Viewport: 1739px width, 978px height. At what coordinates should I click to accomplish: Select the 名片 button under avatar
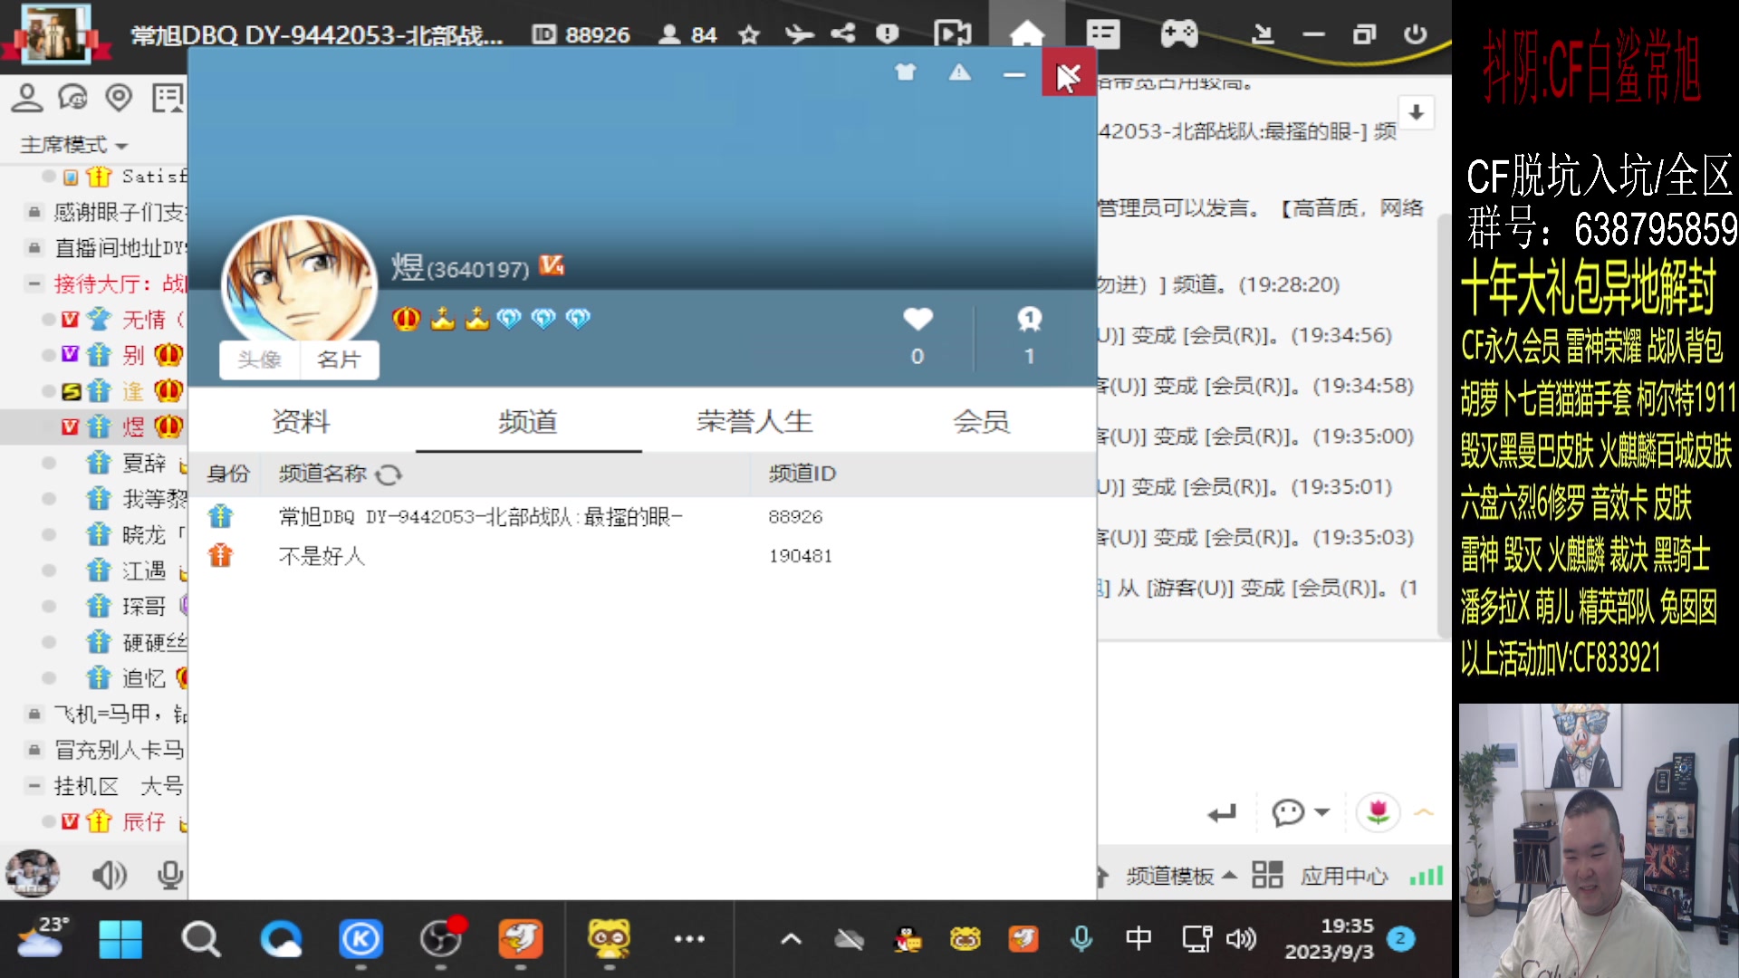point(340,360)
